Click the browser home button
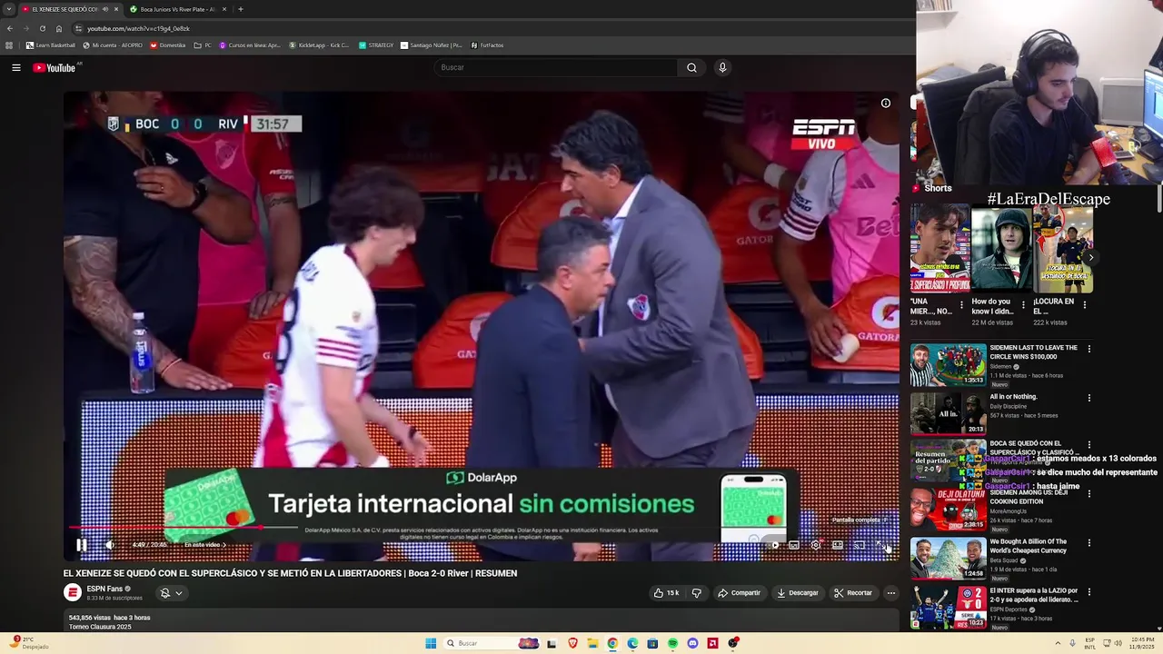 click(59, 28)
